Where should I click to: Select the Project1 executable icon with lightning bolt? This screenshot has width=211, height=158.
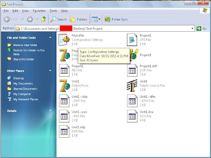coord(134,55)
